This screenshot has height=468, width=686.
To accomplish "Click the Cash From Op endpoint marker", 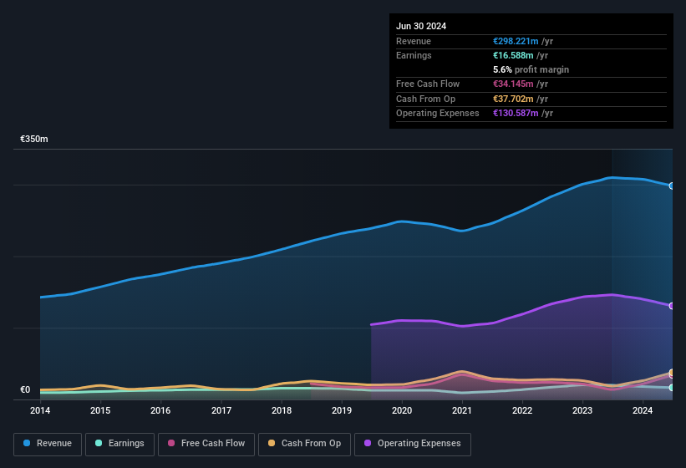I will pyautogui.click(x=672, y=373).
